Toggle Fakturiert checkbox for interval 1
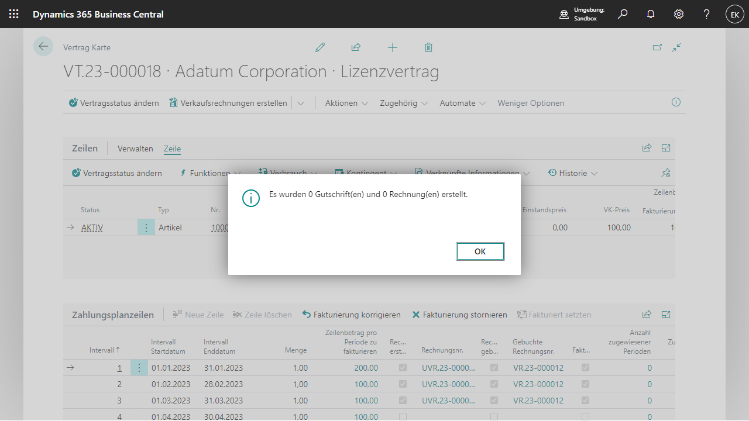 pos(585,368)
